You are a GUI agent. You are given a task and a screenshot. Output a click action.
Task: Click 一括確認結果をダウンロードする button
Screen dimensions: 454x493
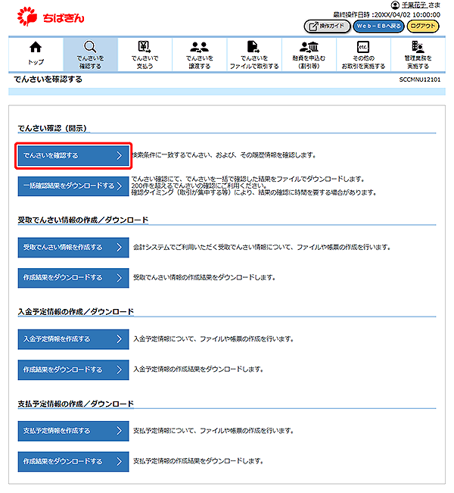(73, 186)
